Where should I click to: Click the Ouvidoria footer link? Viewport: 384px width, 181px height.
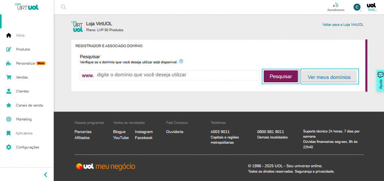point(175,132)
